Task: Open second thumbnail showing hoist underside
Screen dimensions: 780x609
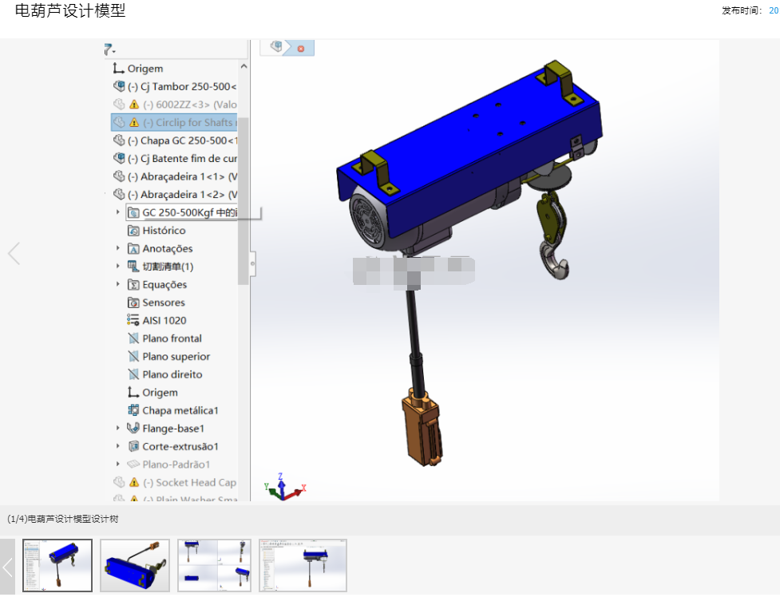Action: pos(135,565)
